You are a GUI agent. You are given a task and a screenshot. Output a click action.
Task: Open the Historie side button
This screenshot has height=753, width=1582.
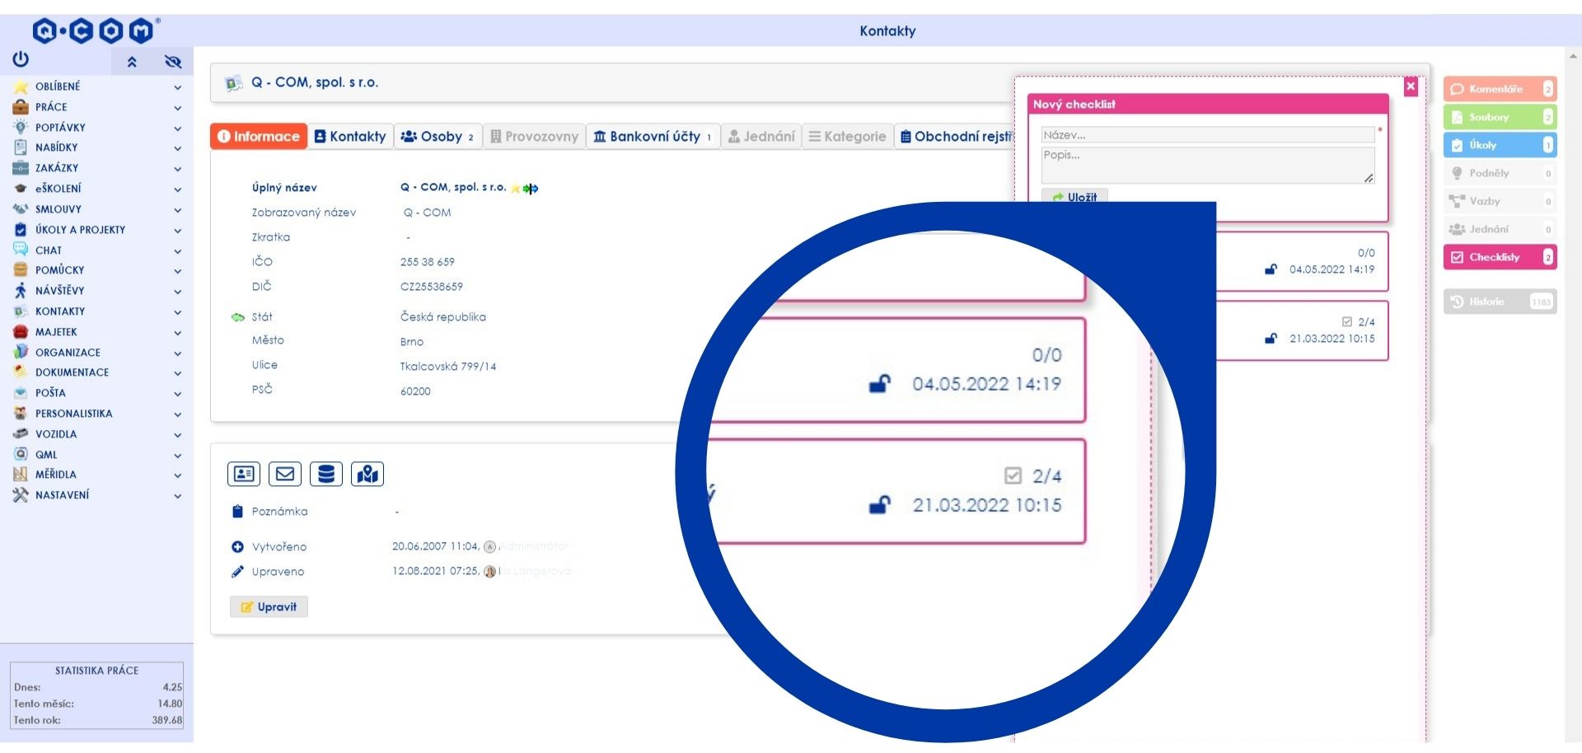1500,302
